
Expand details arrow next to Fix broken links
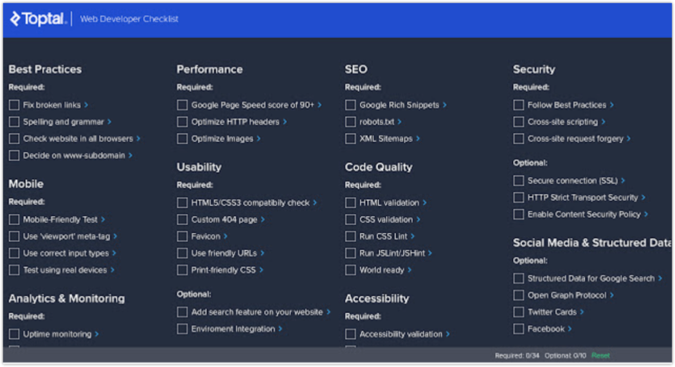(x=86, y=105)
